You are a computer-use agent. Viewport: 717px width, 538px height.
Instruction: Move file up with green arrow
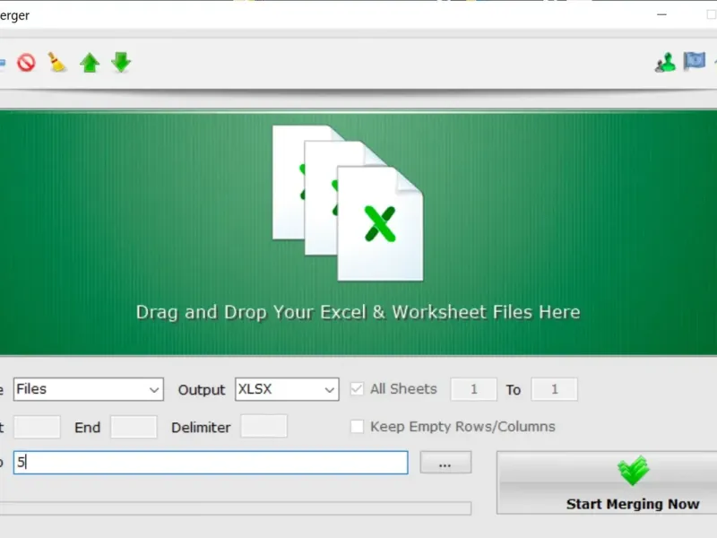point(90,63)
